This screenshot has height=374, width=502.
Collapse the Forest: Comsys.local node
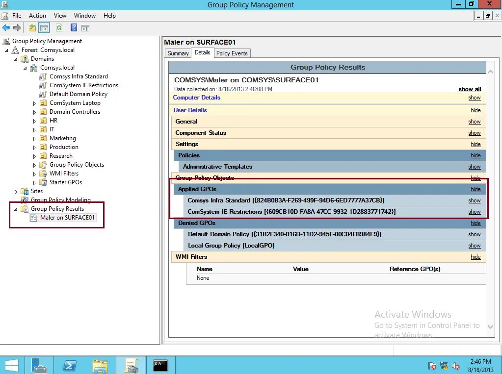[6, 50]
